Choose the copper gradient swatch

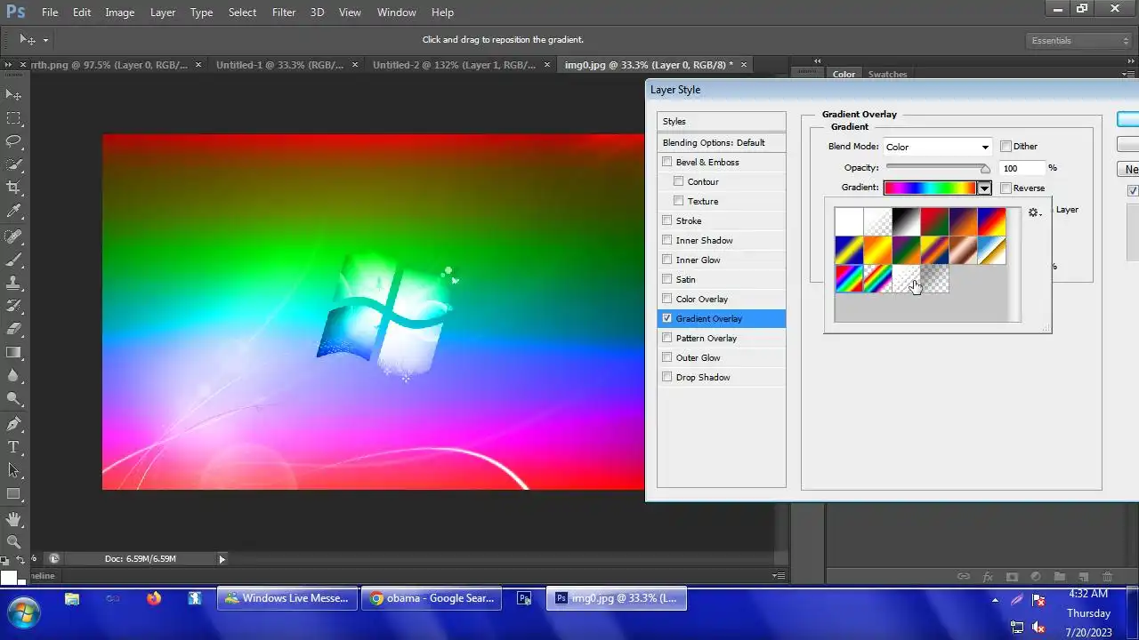[964, 250]
